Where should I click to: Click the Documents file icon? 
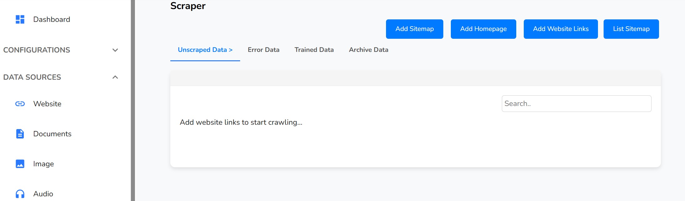click(20, 134)
